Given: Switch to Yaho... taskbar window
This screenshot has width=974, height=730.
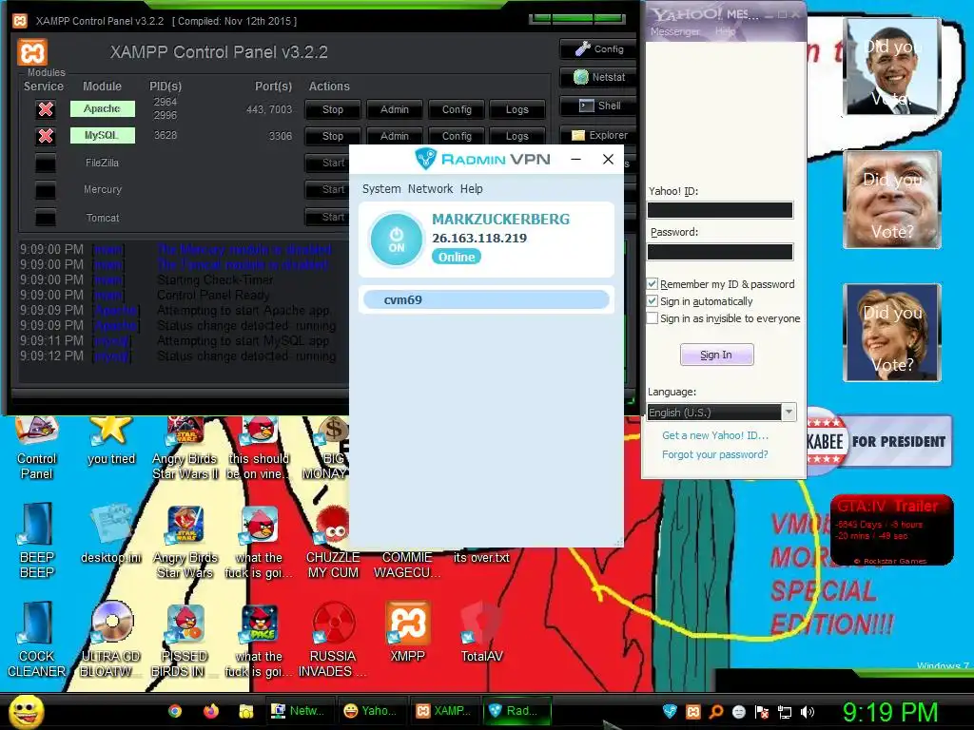Looking at the screenshot, I should coord(371,711).
